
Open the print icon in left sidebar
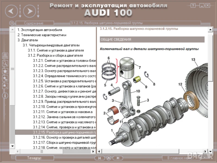click(5, 56)
